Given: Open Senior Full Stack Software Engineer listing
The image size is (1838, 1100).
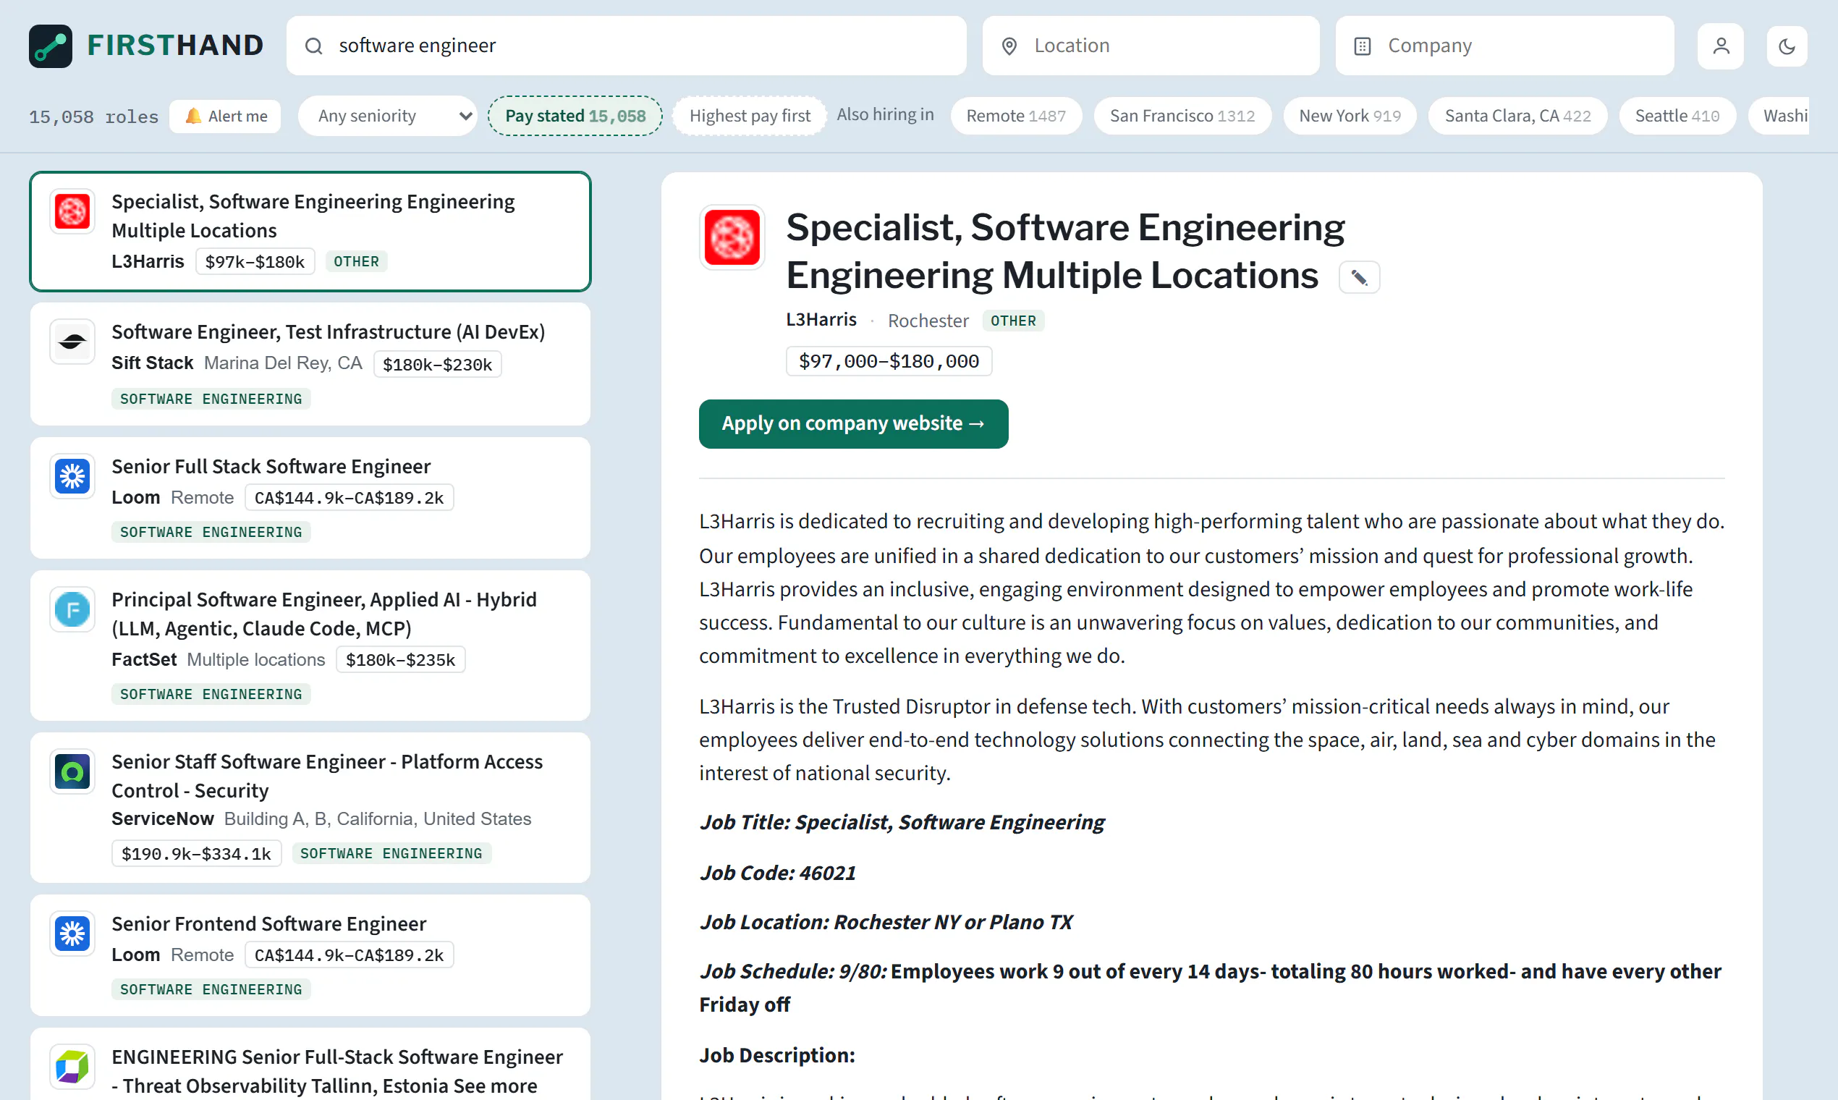Looking at the screenshot, I should click(x=310, y=497).
